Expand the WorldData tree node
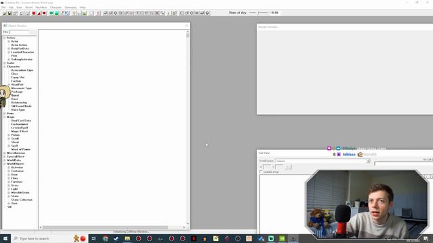The height and width of the screenshot is (243, 433). (5, 160)
